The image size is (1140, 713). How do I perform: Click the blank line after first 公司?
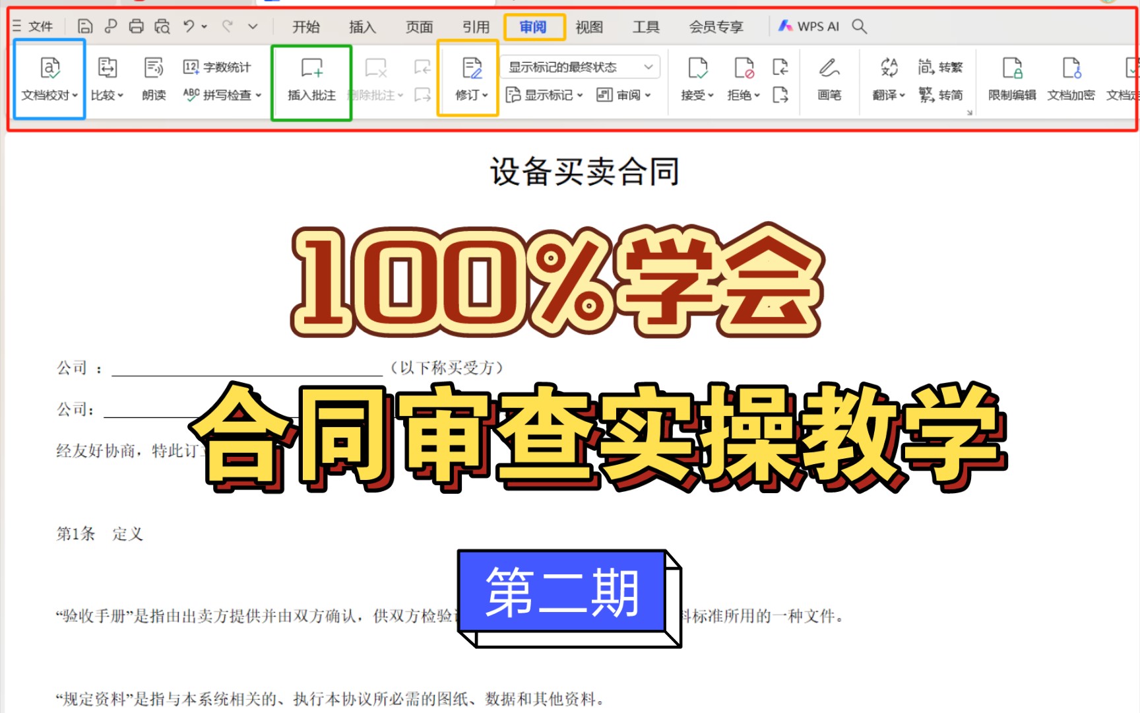pos(247,368)
